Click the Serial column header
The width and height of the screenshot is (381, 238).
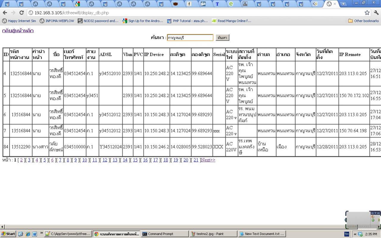point(219,54)
